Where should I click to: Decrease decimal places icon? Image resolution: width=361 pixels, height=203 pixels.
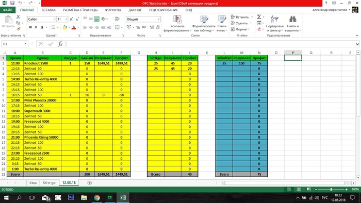pos(158,27)
